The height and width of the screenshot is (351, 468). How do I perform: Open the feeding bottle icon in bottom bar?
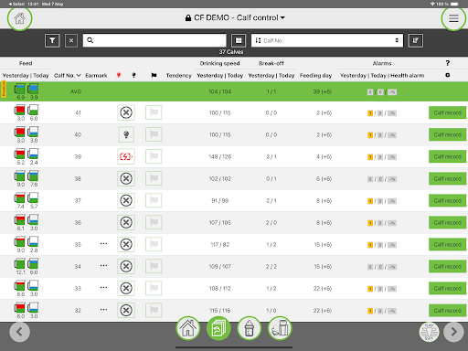[250, 328]
